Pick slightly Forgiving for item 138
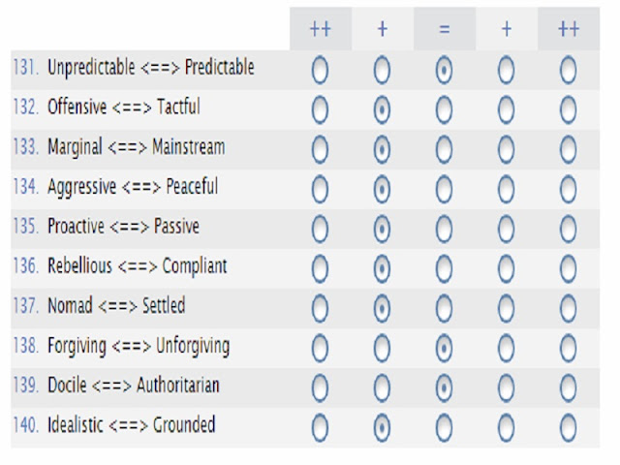Image resolution: width=620 pixels, height=465 pixels. click(382, 349)
